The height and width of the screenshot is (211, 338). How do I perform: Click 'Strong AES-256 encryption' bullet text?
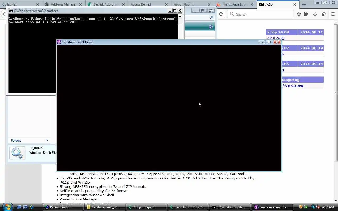[103, 186]
